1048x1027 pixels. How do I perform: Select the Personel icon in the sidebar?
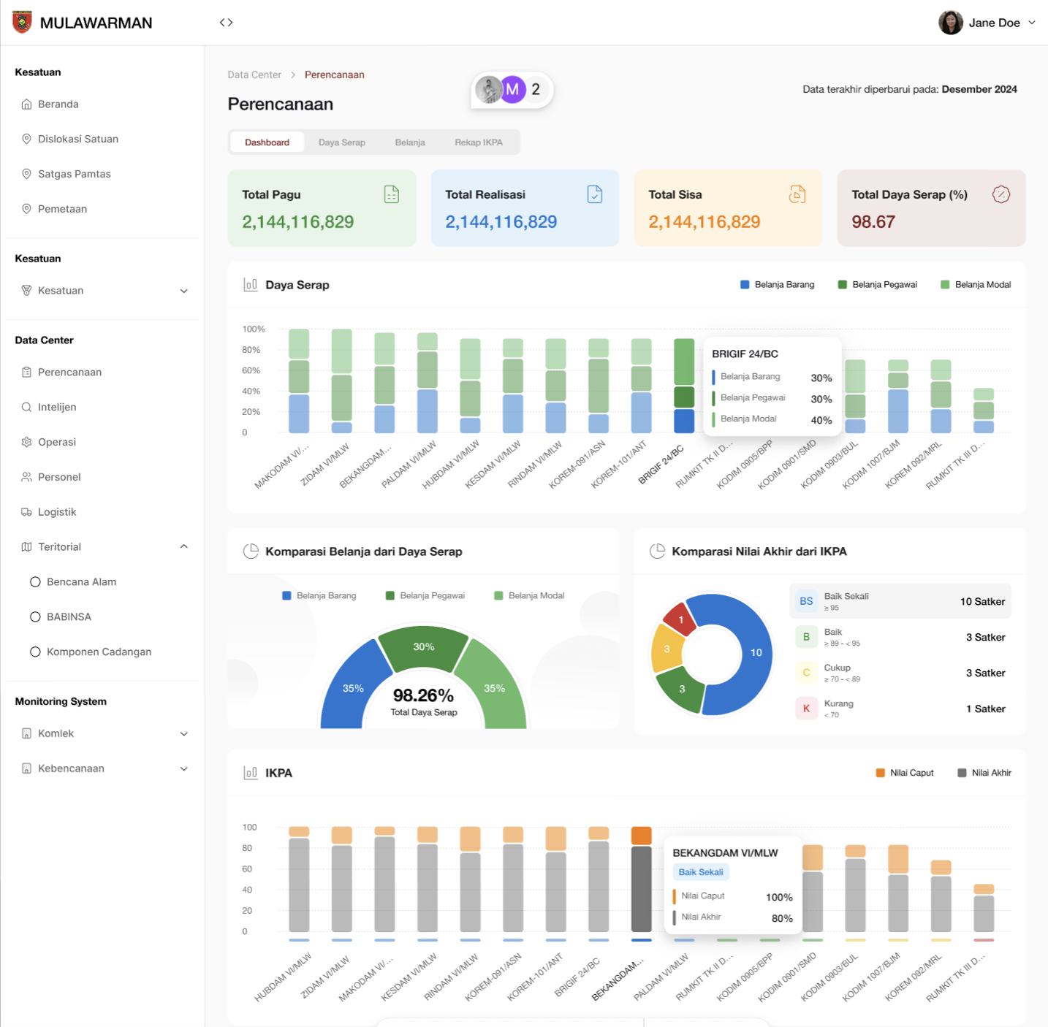(x=26, y=477)
